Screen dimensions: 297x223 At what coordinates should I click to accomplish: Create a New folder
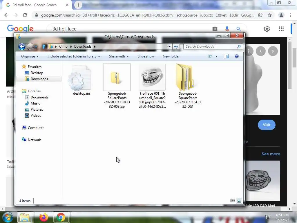[171, 56]
